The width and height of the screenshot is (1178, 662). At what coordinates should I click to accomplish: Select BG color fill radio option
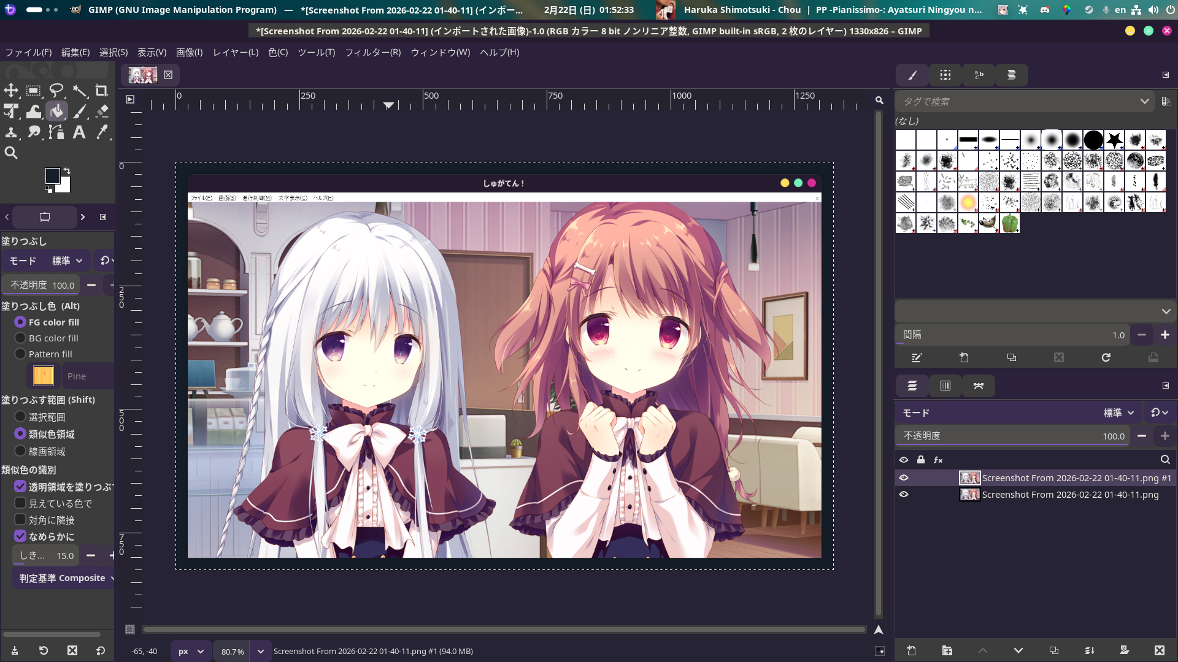[x=20, y=338]
